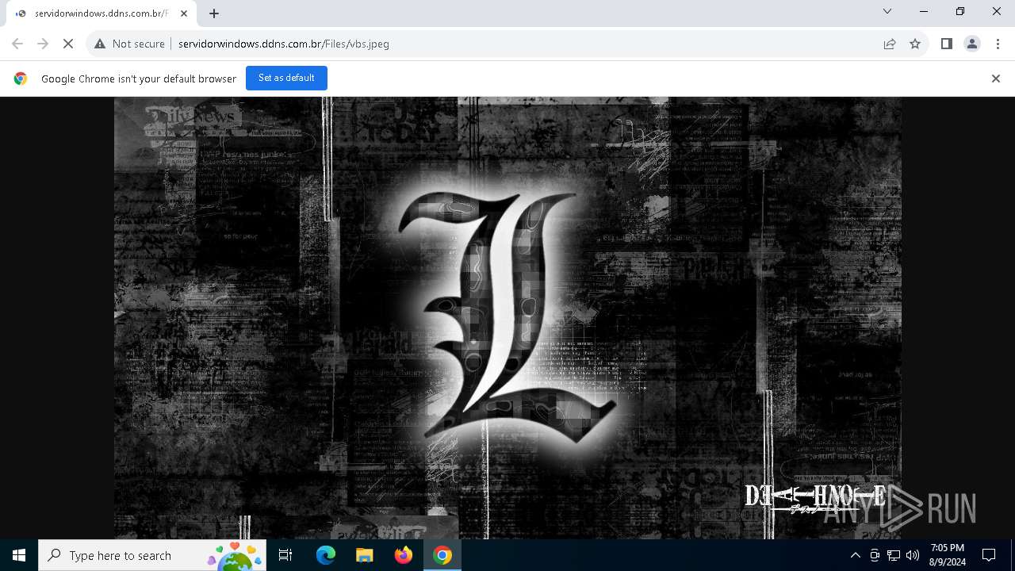Viewport: 1015px width, 571px height.
Task: Go forward to the next page
Action: 43,44
